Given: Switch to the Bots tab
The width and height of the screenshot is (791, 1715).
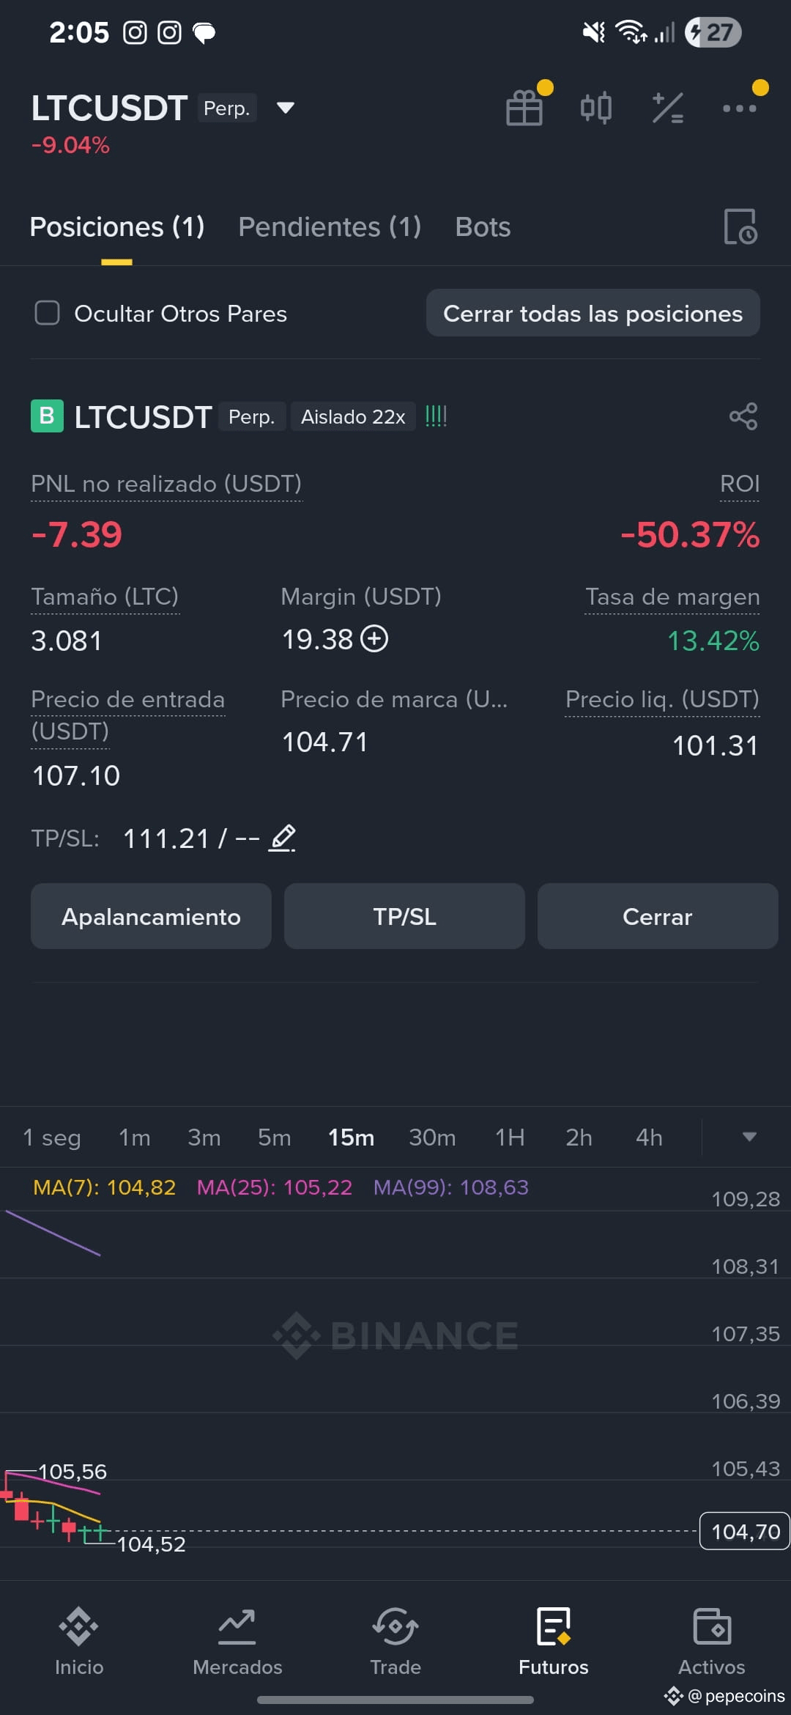Looking at the screenshot, I should tap(483, 226).
